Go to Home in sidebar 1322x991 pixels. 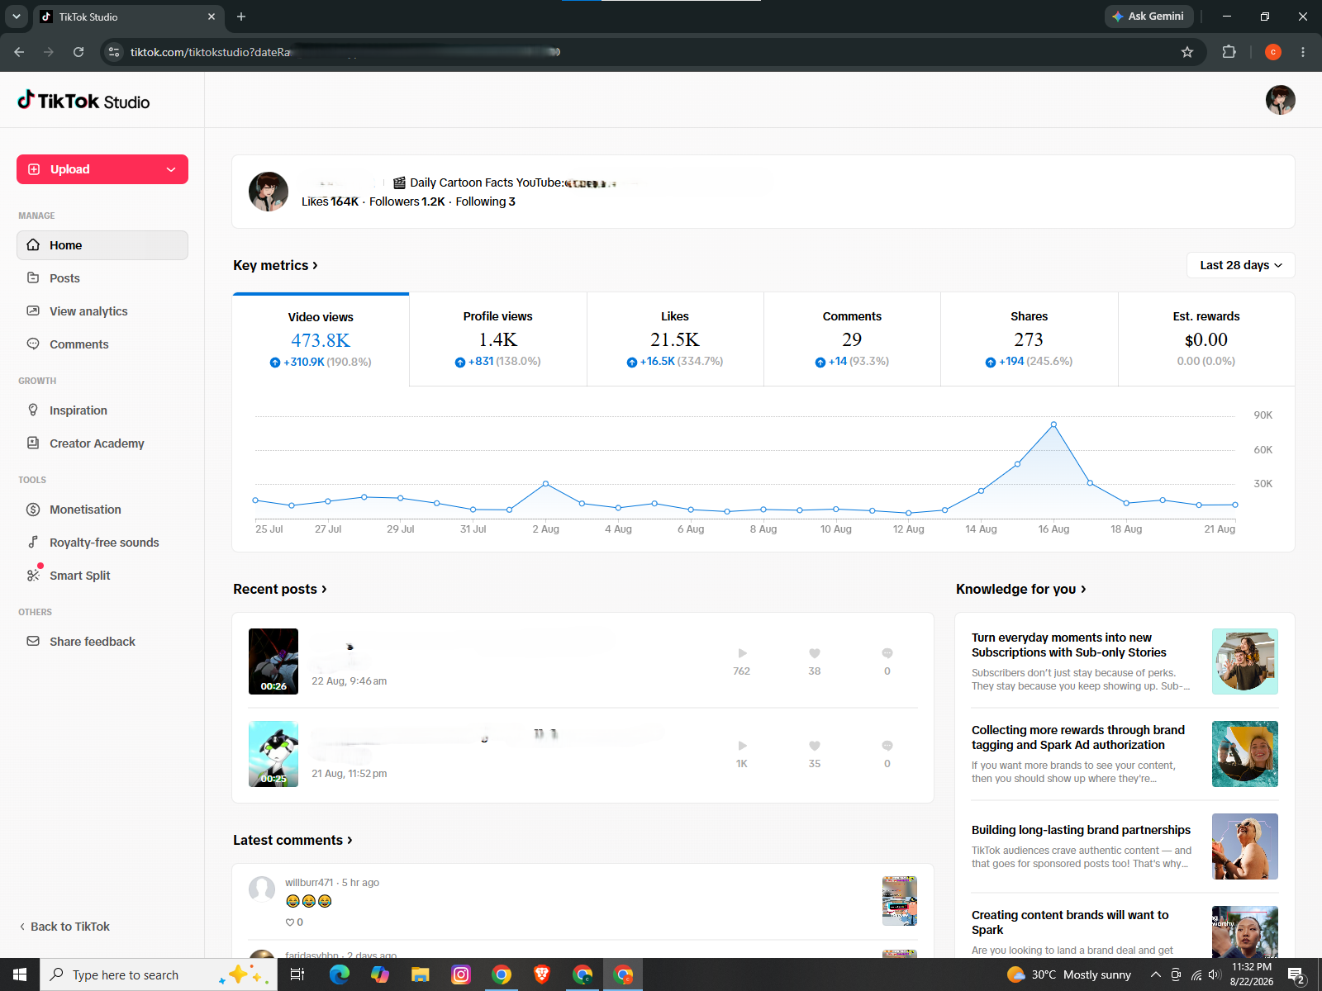[102, 245]
